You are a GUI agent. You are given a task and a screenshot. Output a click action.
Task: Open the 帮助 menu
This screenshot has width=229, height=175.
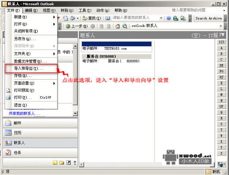pos(121,10)
